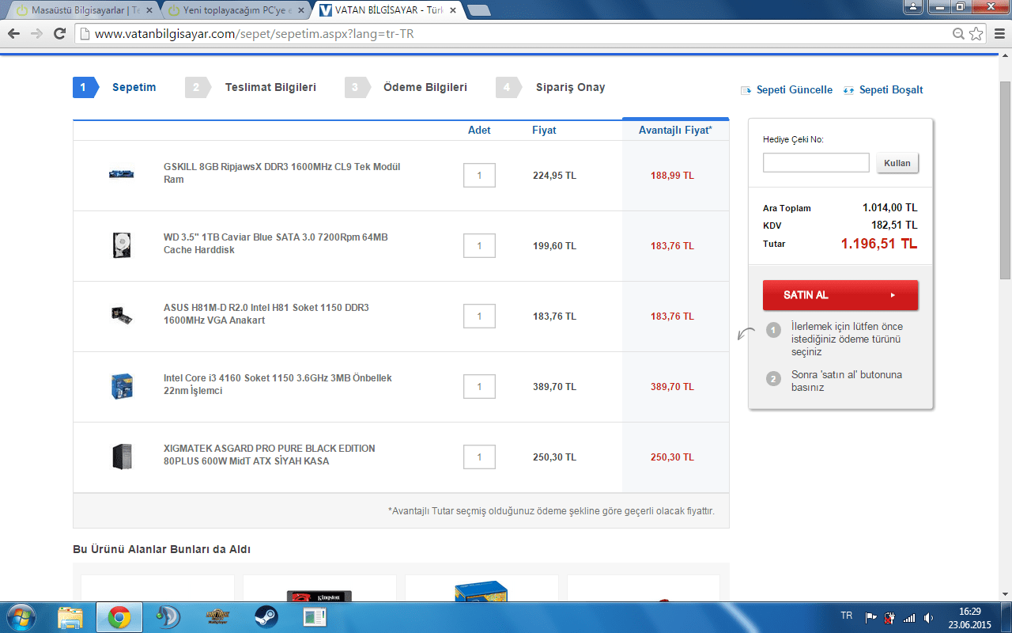Click the Avantajlı Fiyat column header

[x=675, y=130]
